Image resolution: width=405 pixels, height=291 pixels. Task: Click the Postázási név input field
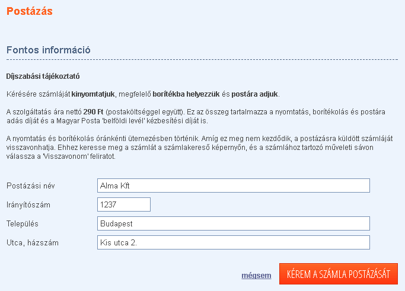coord(233,186)
